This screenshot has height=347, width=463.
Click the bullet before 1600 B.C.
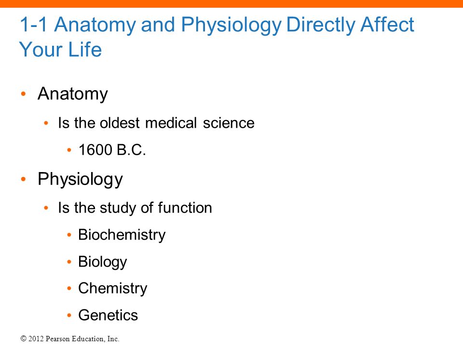[x=69, y=150]
